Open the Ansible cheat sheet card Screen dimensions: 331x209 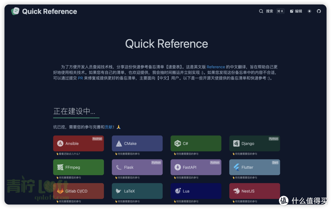click(x=78, y=144)
